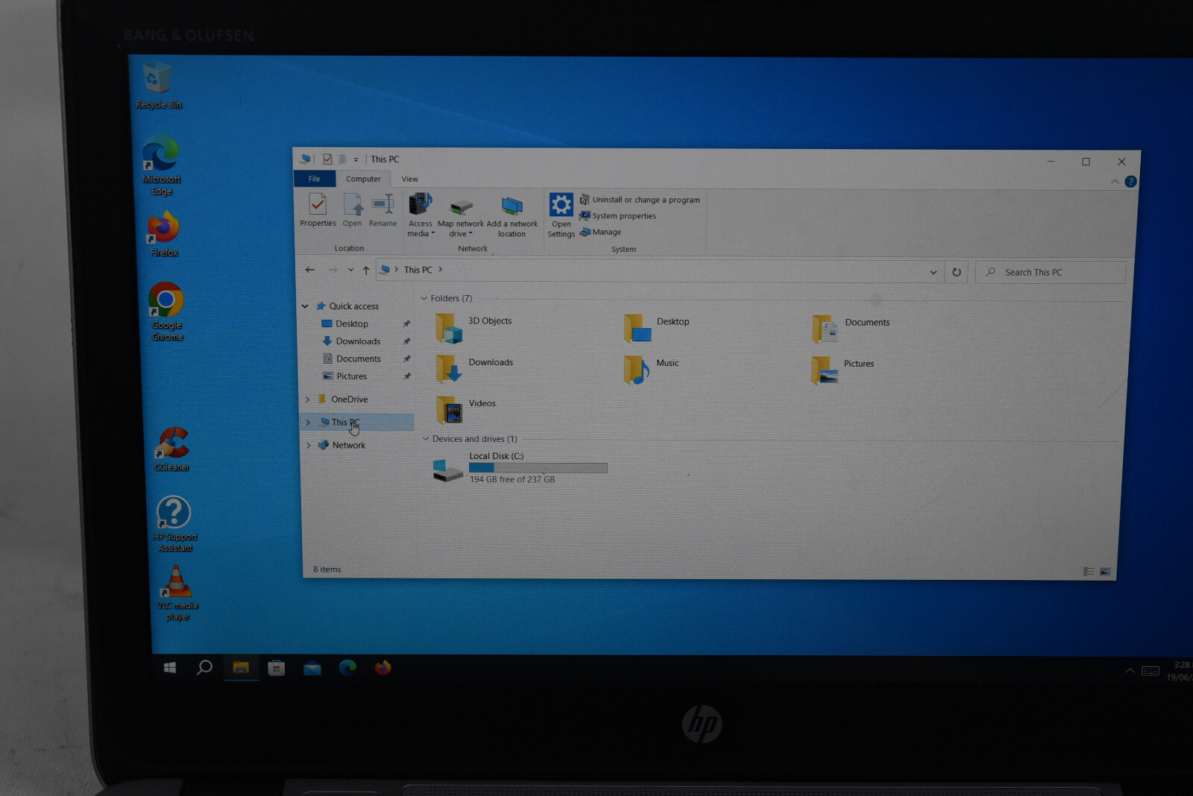Open the recent locations dropdown arrow
This screenshot has height=796, width=1193.
point(350,270)
